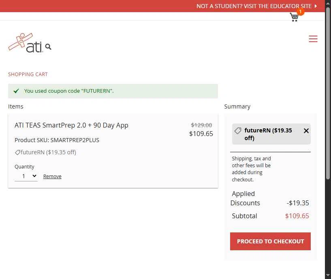Click the Items heading
The height and width of the screenshot is (279, 331).
tap(16, 106)
